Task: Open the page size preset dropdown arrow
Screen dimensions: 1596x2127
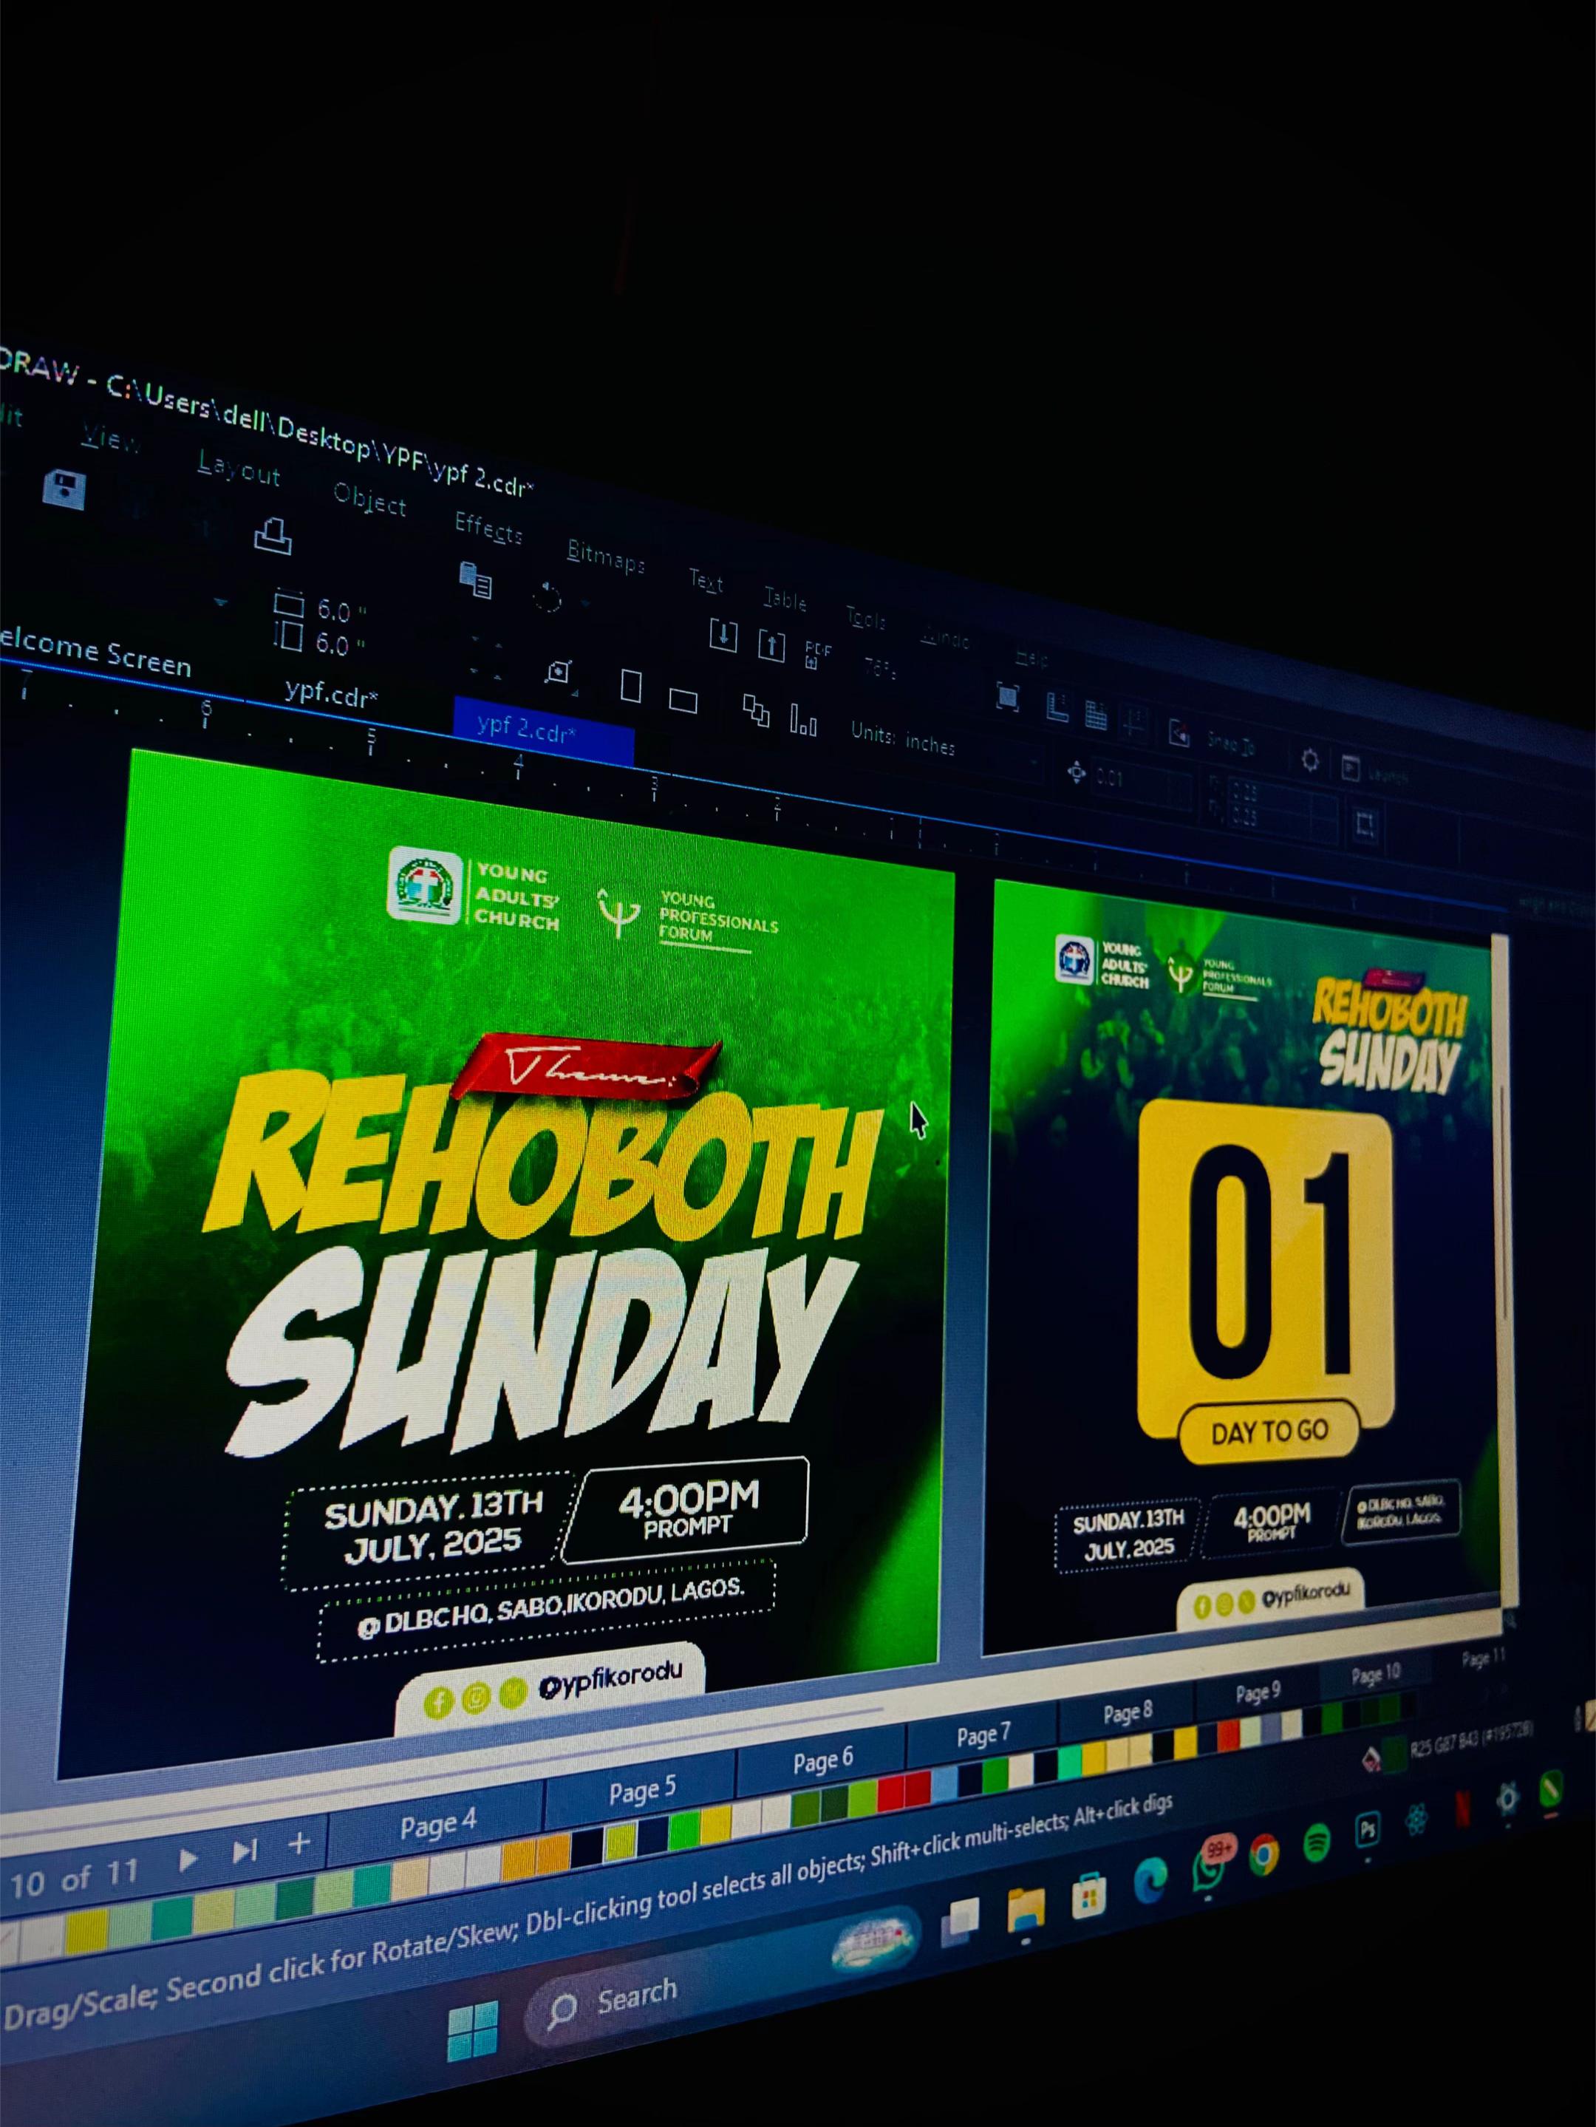Action: coord(220,603)
